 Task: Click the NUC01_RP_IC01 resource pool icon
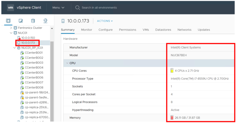coord(19,48)
